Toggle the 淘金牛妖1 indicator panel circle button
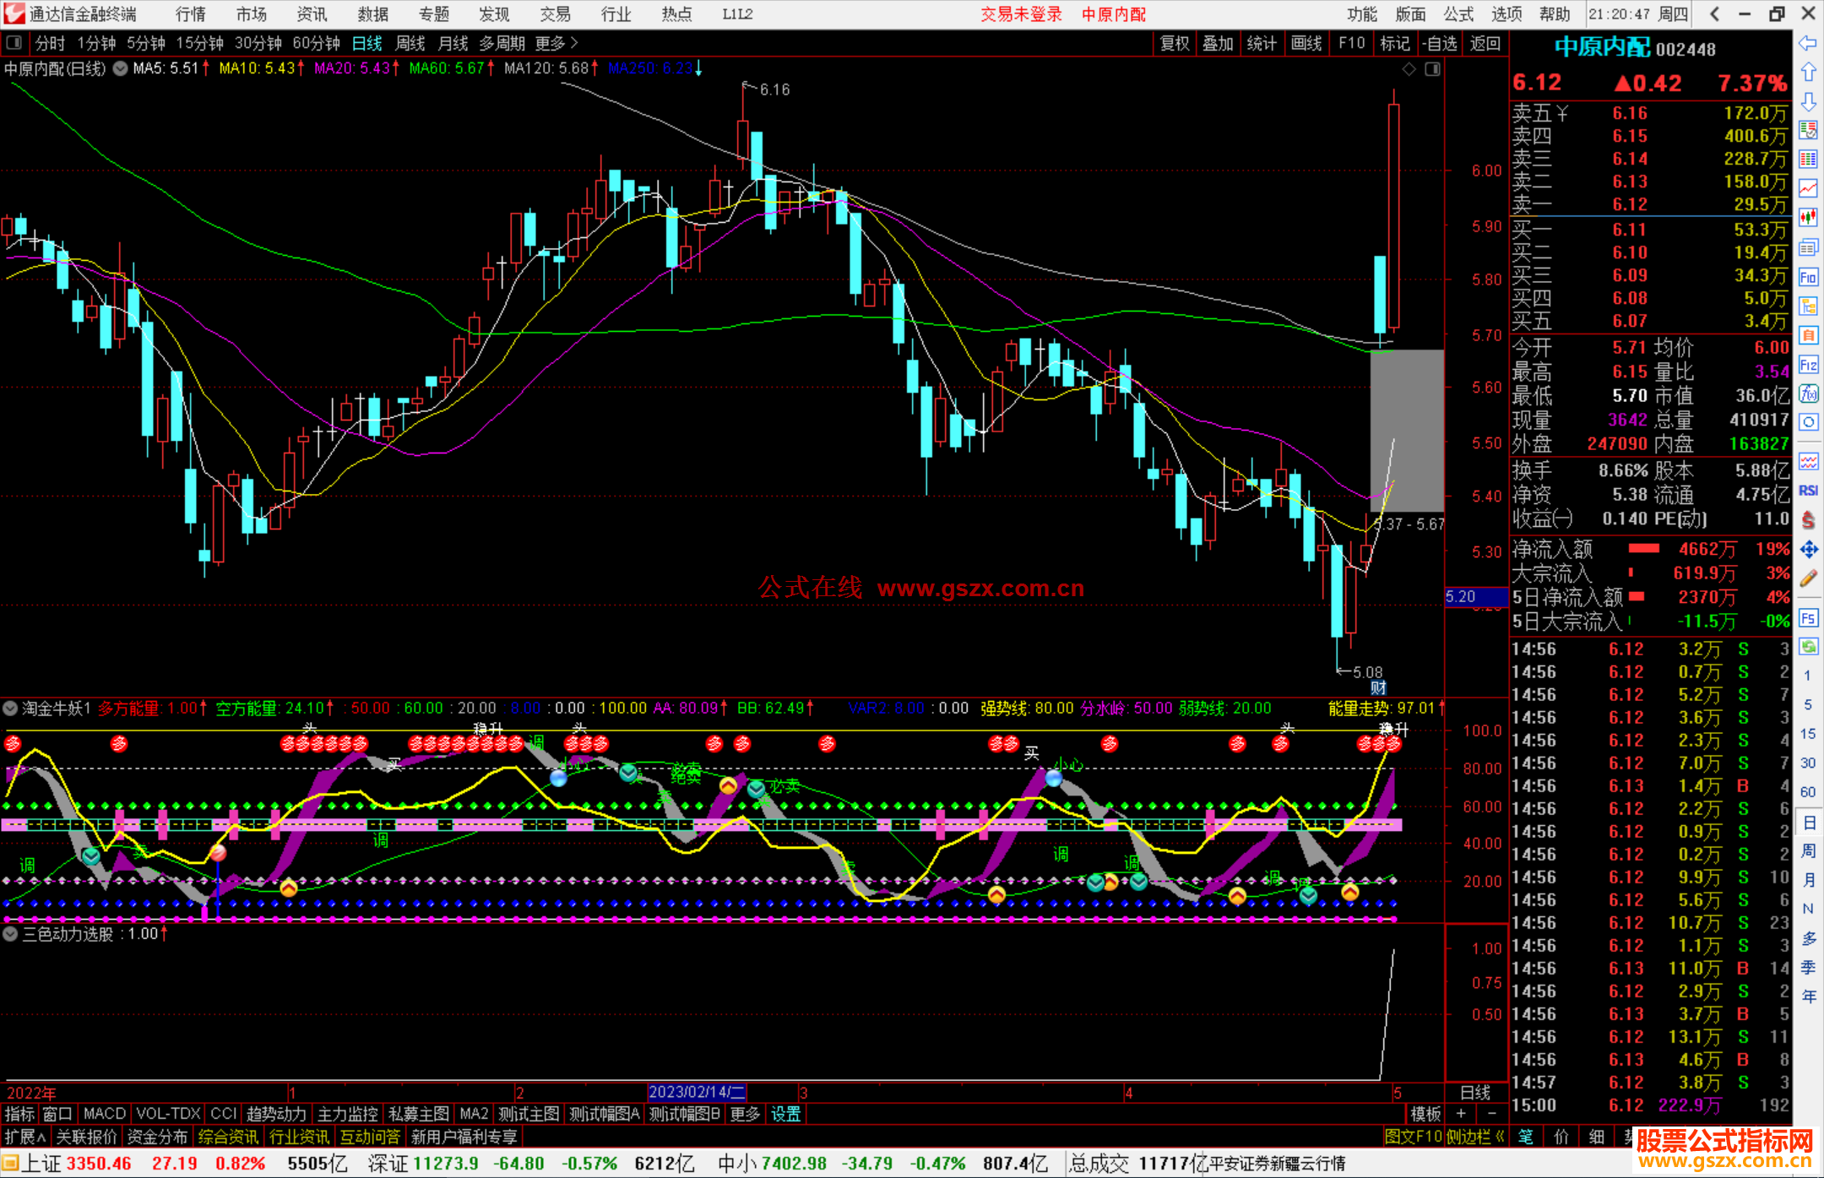This screenshot has height=1178, width=1824. point(11,708)
